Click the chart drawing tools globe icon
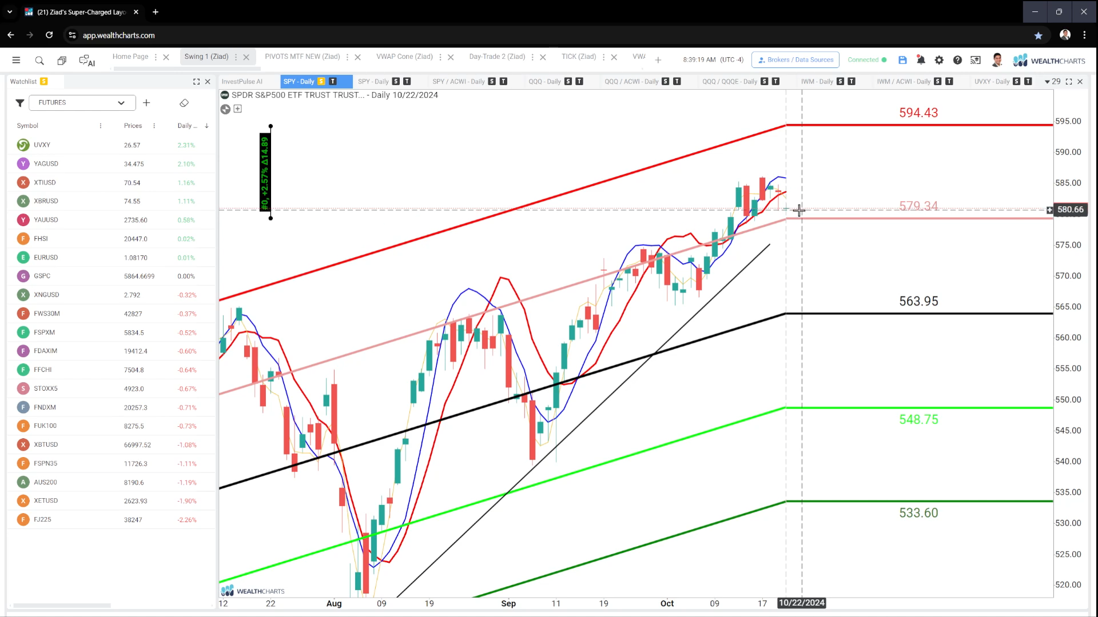The height and width of the screenshot is (617, 1098). (x=225, y=109)
